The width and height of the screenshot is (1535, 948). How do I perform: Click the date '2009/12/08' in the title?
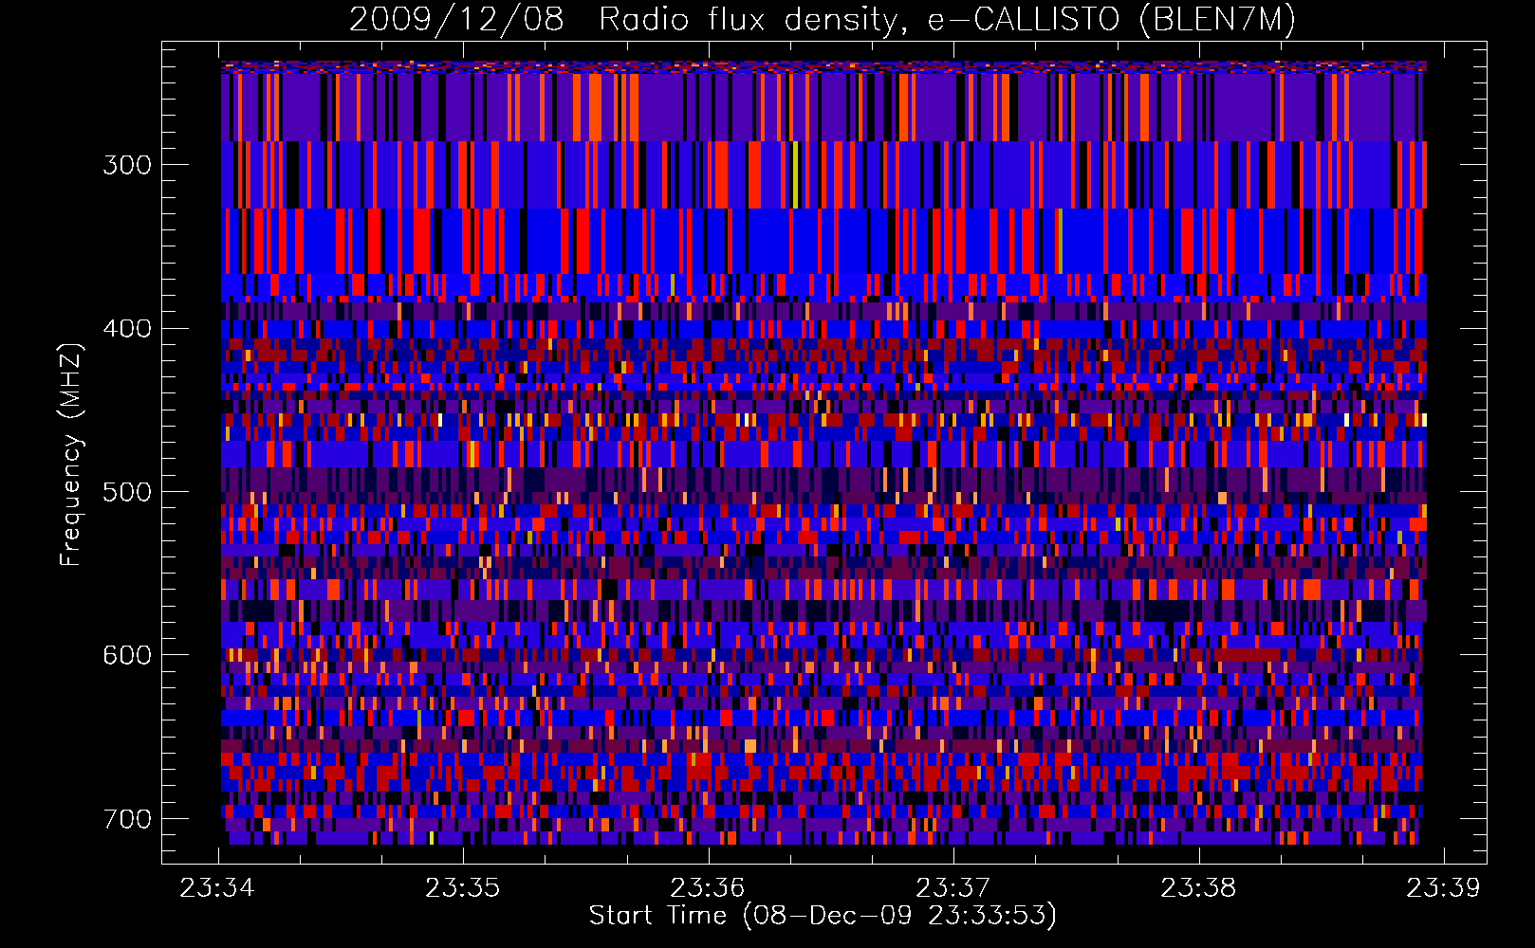tap(456, 19)
